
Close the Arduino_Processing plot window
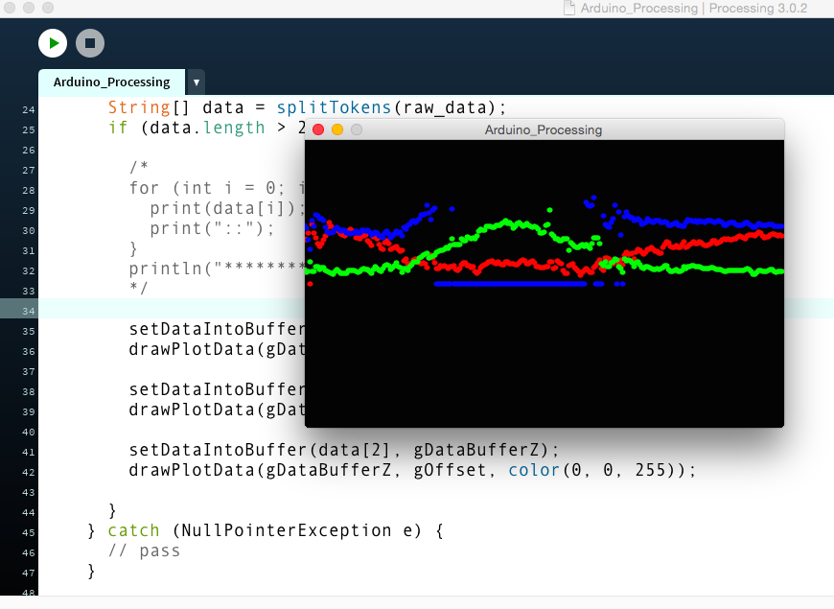point(318,129)
